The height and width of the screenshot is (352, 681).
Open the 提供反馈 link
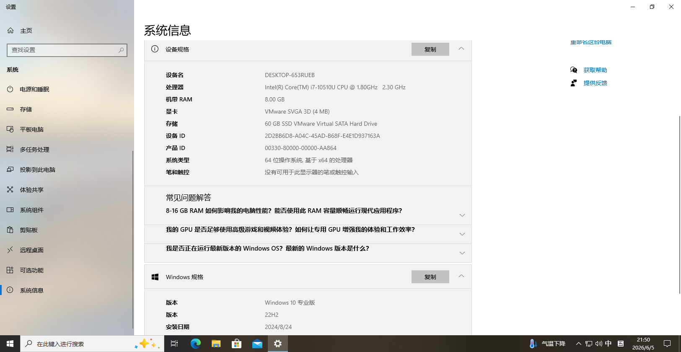595,83
